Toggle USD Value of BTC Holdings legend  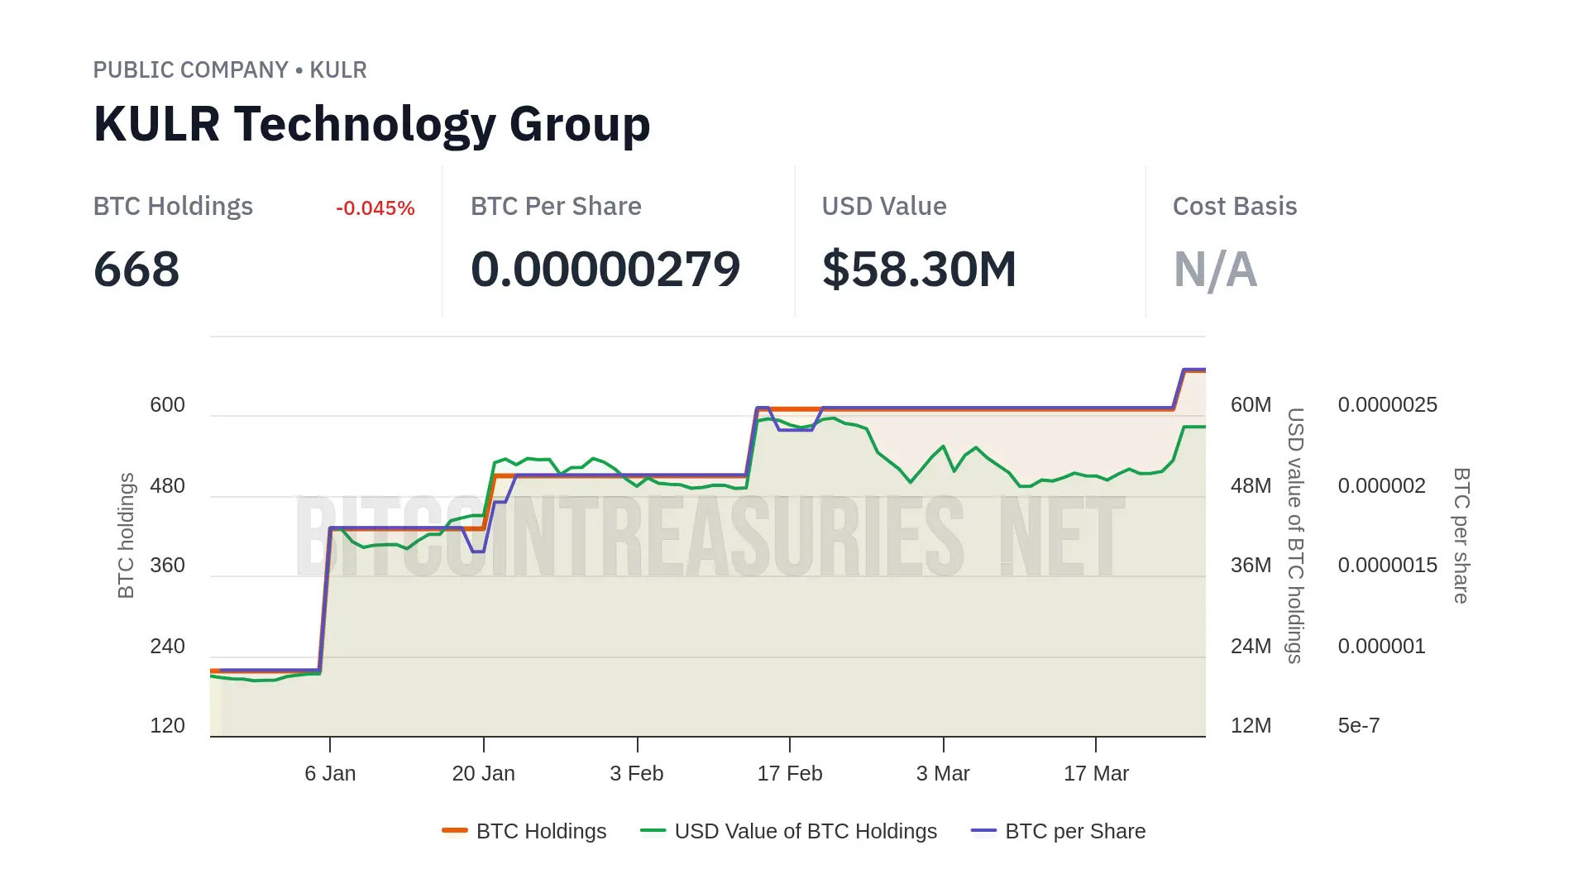(806, 831)
